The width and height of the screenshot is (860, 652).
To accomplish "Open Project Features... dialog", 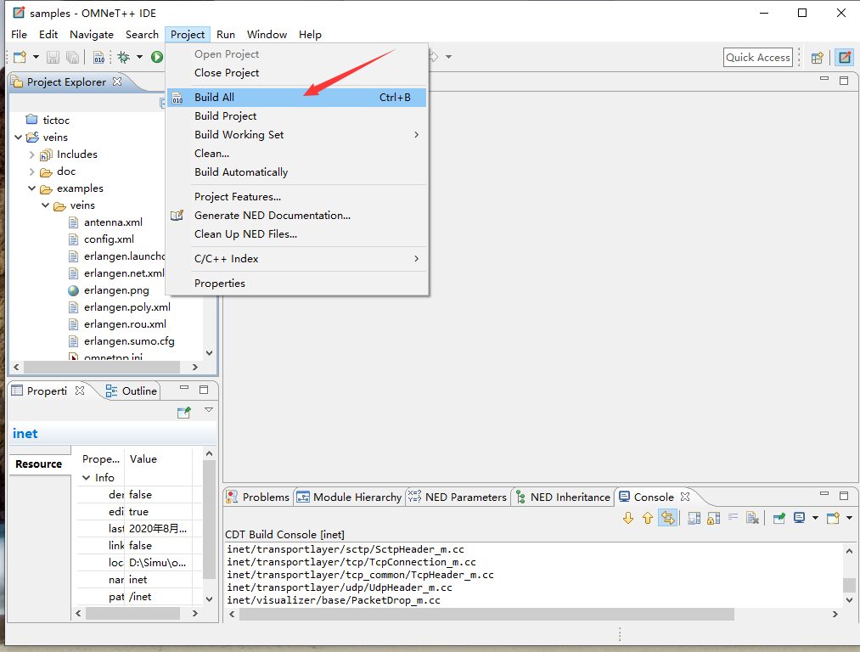I will pyautogui.click(x=297, y=196).
